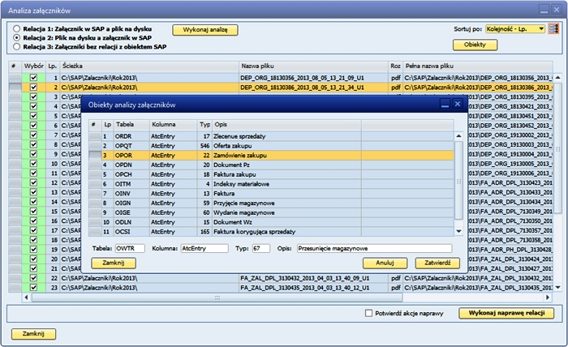The image size is (568, 347).
Task: Click file name DEP_ORG_18130356_2013_08_05_13_21_09_U1
Action: (x=302, y=78)
